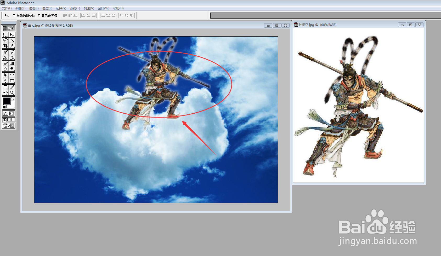
Task: Switch to Standard editing mode
Action: point(5,114)
